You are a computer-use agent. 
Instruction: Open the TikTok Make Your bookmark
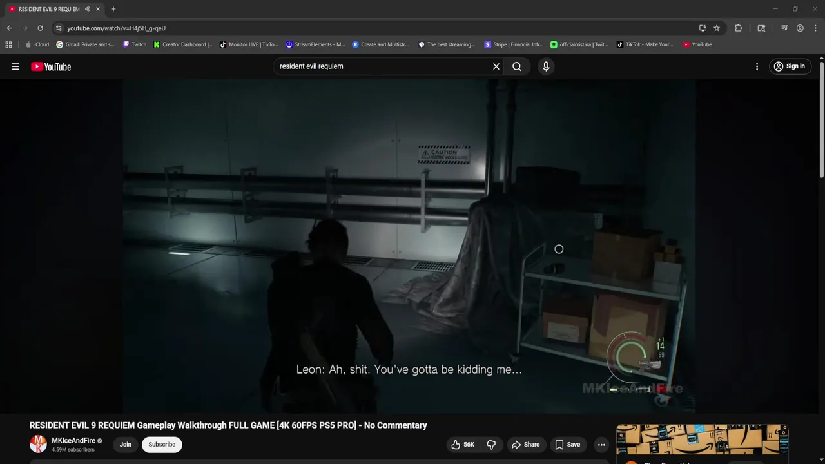645,44
